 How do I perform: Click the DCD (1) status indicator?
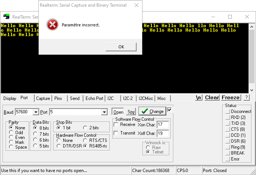pyautogui.click(x=228, y=135)
